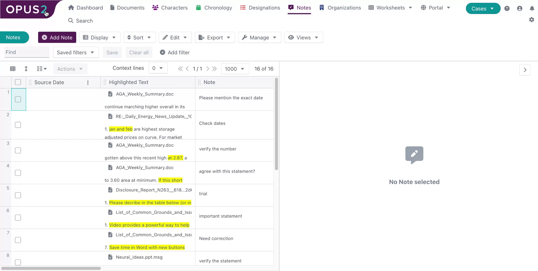
Task: Open the Context lines dropdown
Action: pyautogui.click(x=158, y=68)
